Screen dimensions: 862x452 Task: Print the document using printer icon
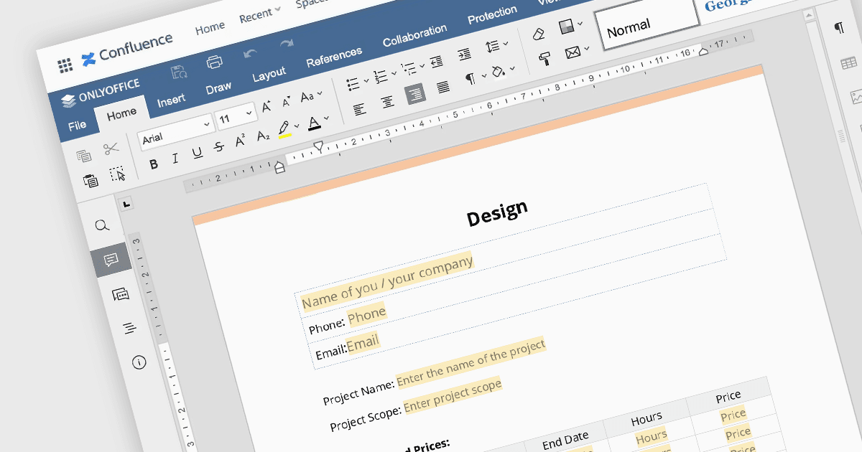click(214, 62)
